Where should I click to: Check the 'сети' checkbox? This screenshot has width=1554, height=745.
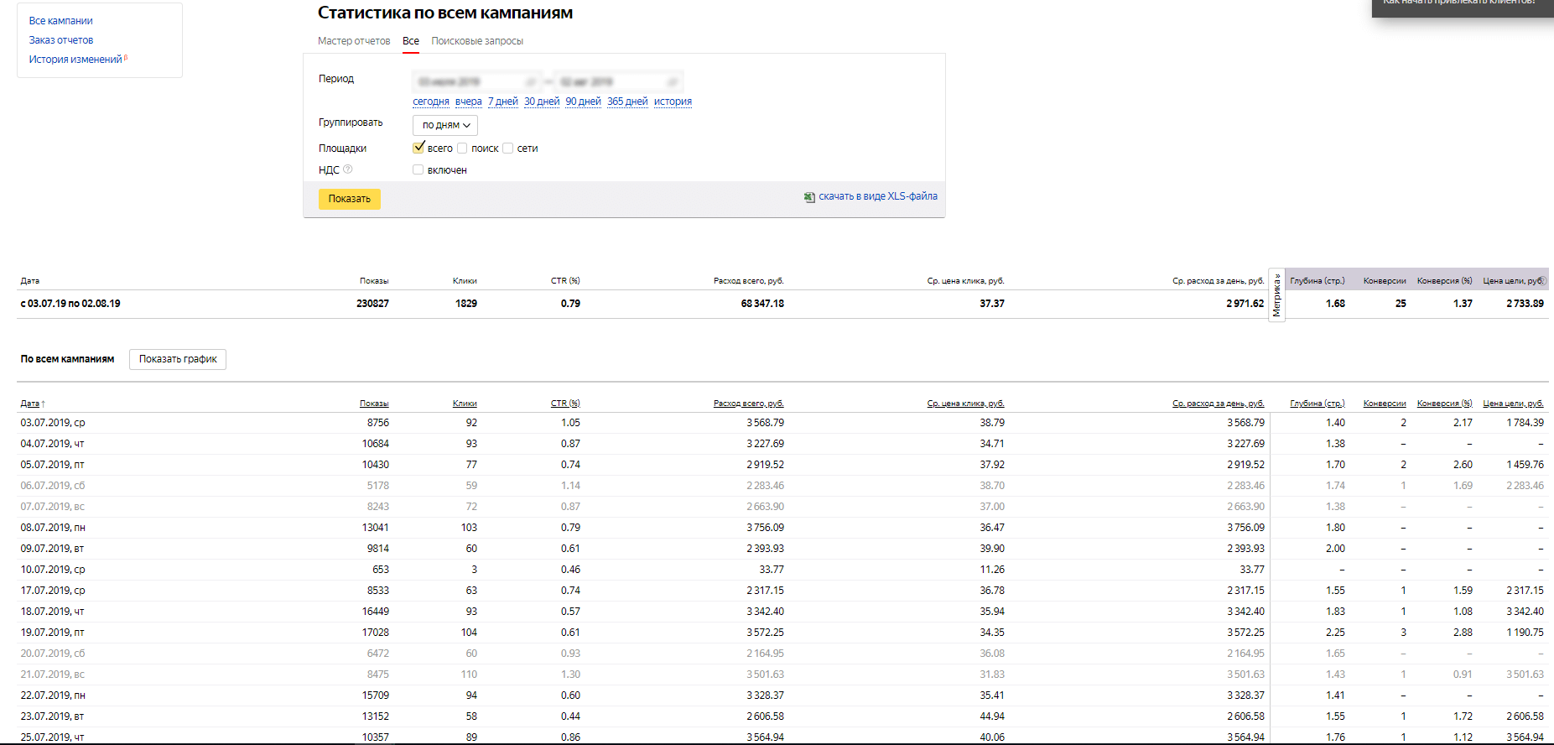[x=508, y=148]
